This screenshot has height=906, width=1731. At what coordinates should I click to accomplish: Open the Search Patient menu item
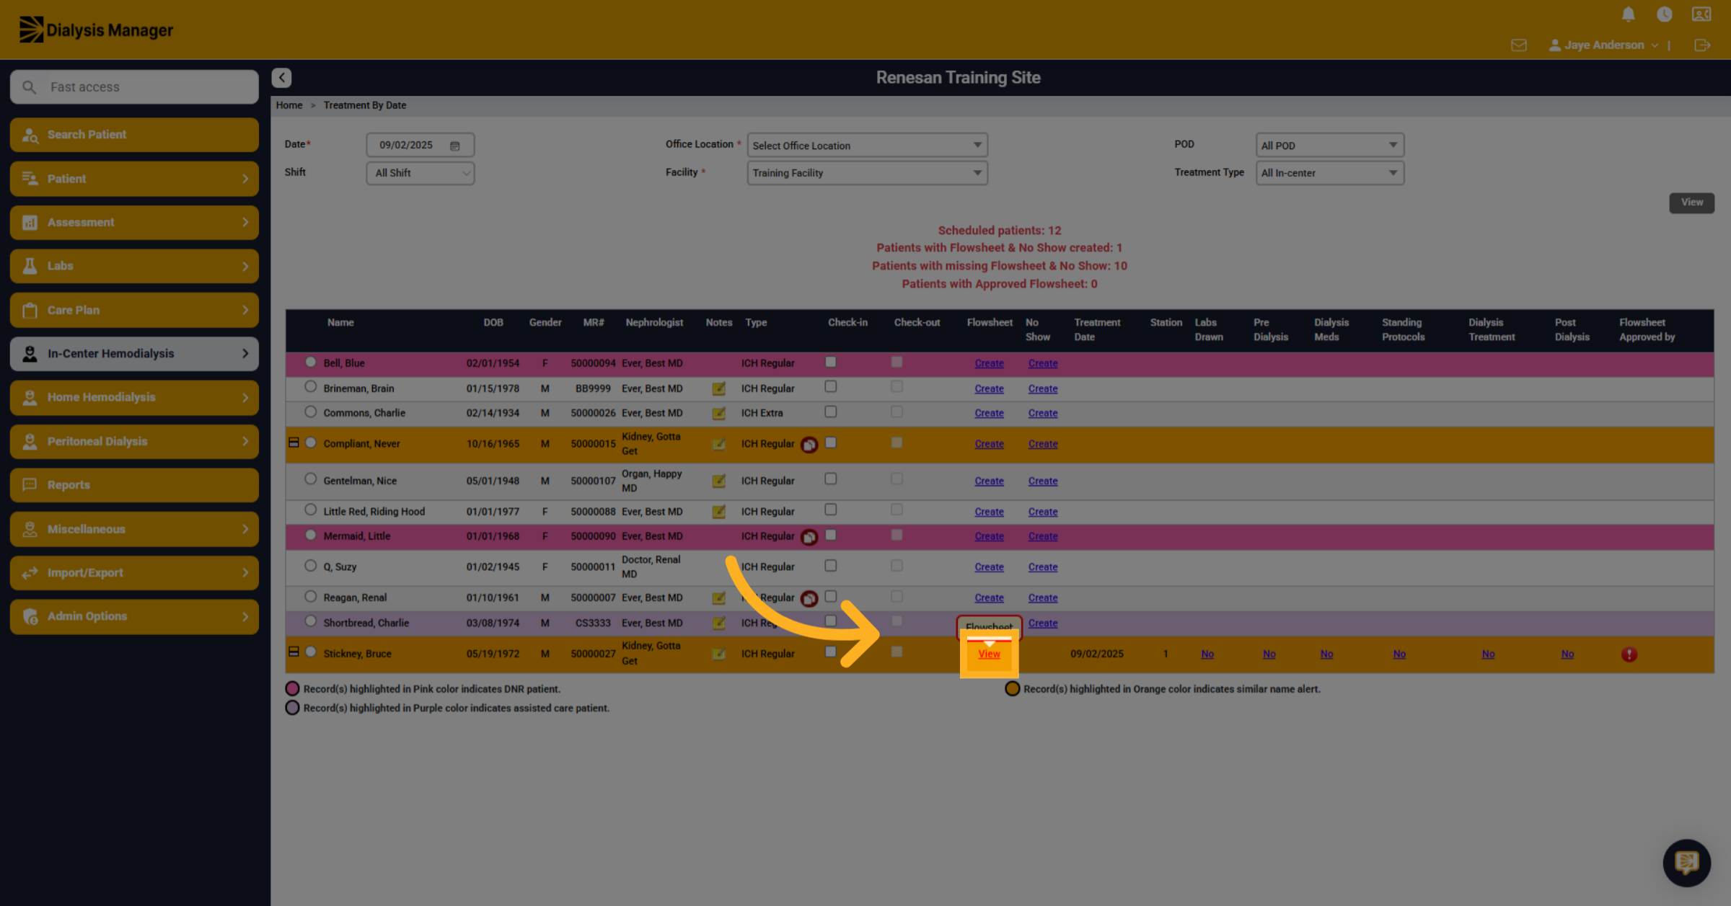pos(134,135)
